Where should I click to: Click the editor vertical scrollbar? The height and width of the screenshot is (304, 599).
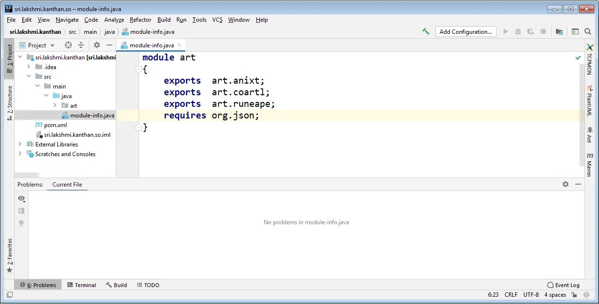tap(582, 115)
